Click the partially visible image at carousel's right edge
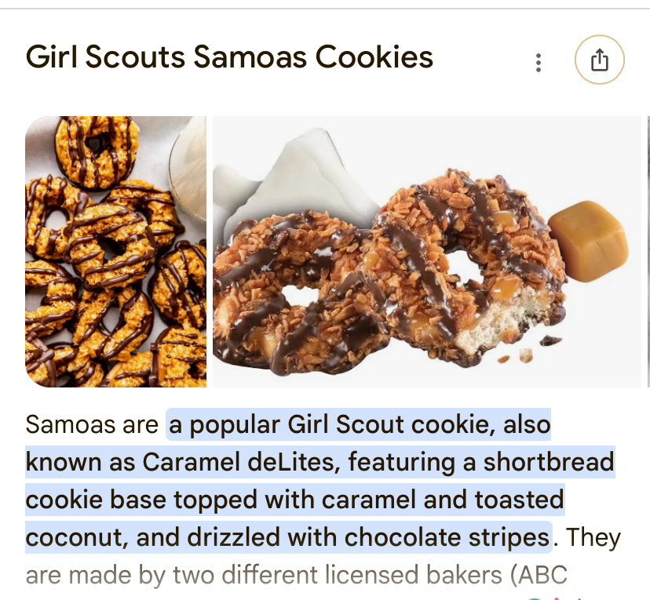The width and height of the screenshot is (650, 600). point(647,251)
